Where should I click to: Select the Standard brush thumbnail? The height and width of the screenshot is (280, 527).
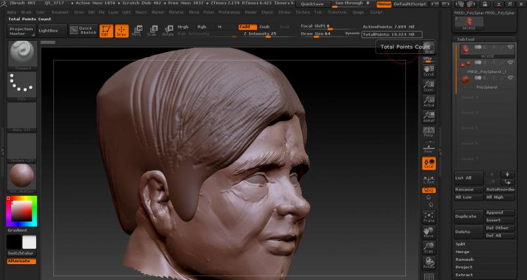pos(22,54)
